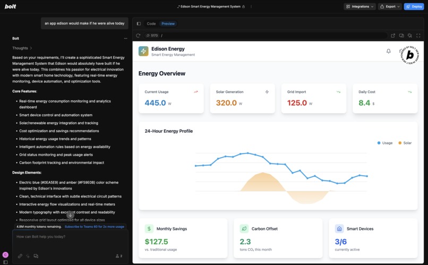This screenshot has height=265, width=428.
Task: Click the Design Elements heading
Action: click(27, 173)
